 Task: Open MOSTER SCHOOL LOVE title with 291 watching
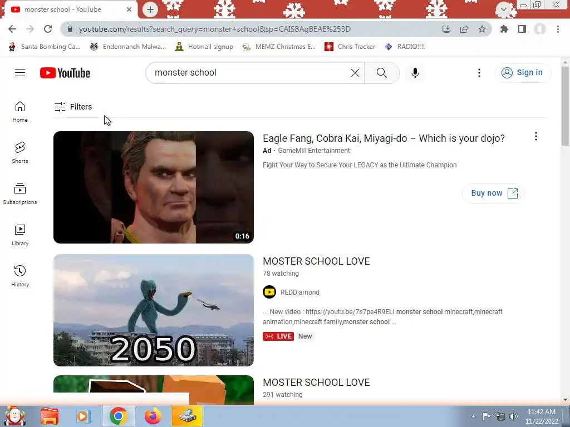316,383
